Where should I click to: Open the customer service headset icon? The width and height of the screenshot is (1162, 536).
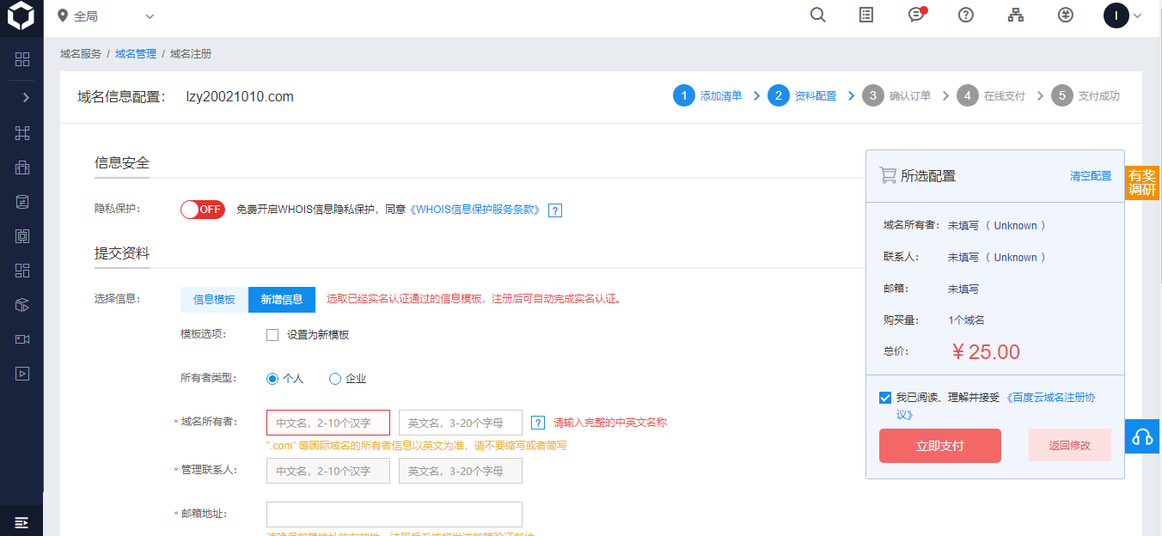click(1142, 437)
